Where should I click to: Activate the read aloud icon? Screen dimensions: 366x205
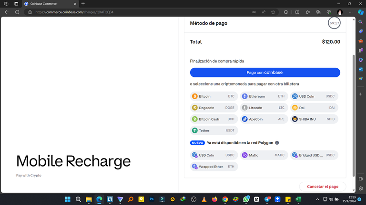264,12
